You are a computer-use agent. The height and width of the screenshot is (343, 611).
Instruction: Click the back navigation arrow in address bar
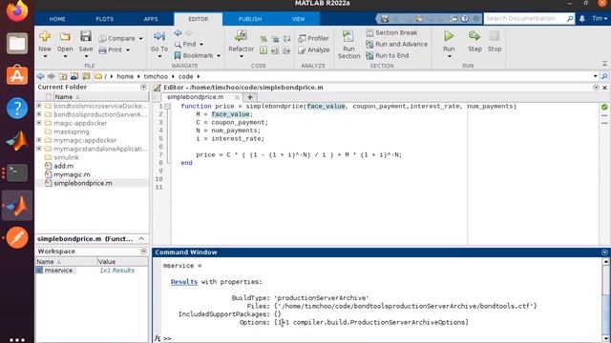(40, 76)
